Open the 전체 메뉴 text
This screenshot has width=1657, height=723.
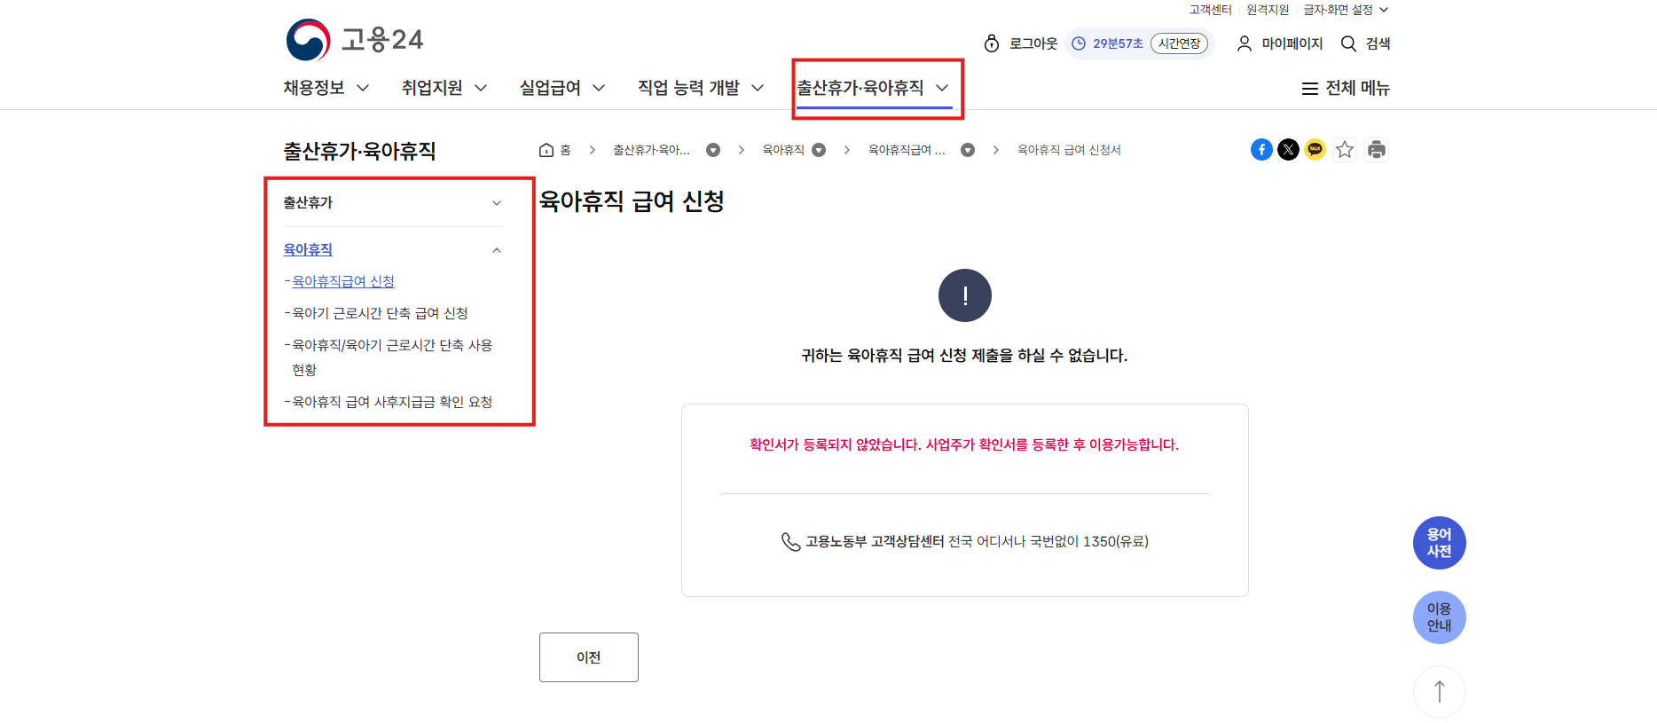pyautogui.click(x=1357, y=89)
